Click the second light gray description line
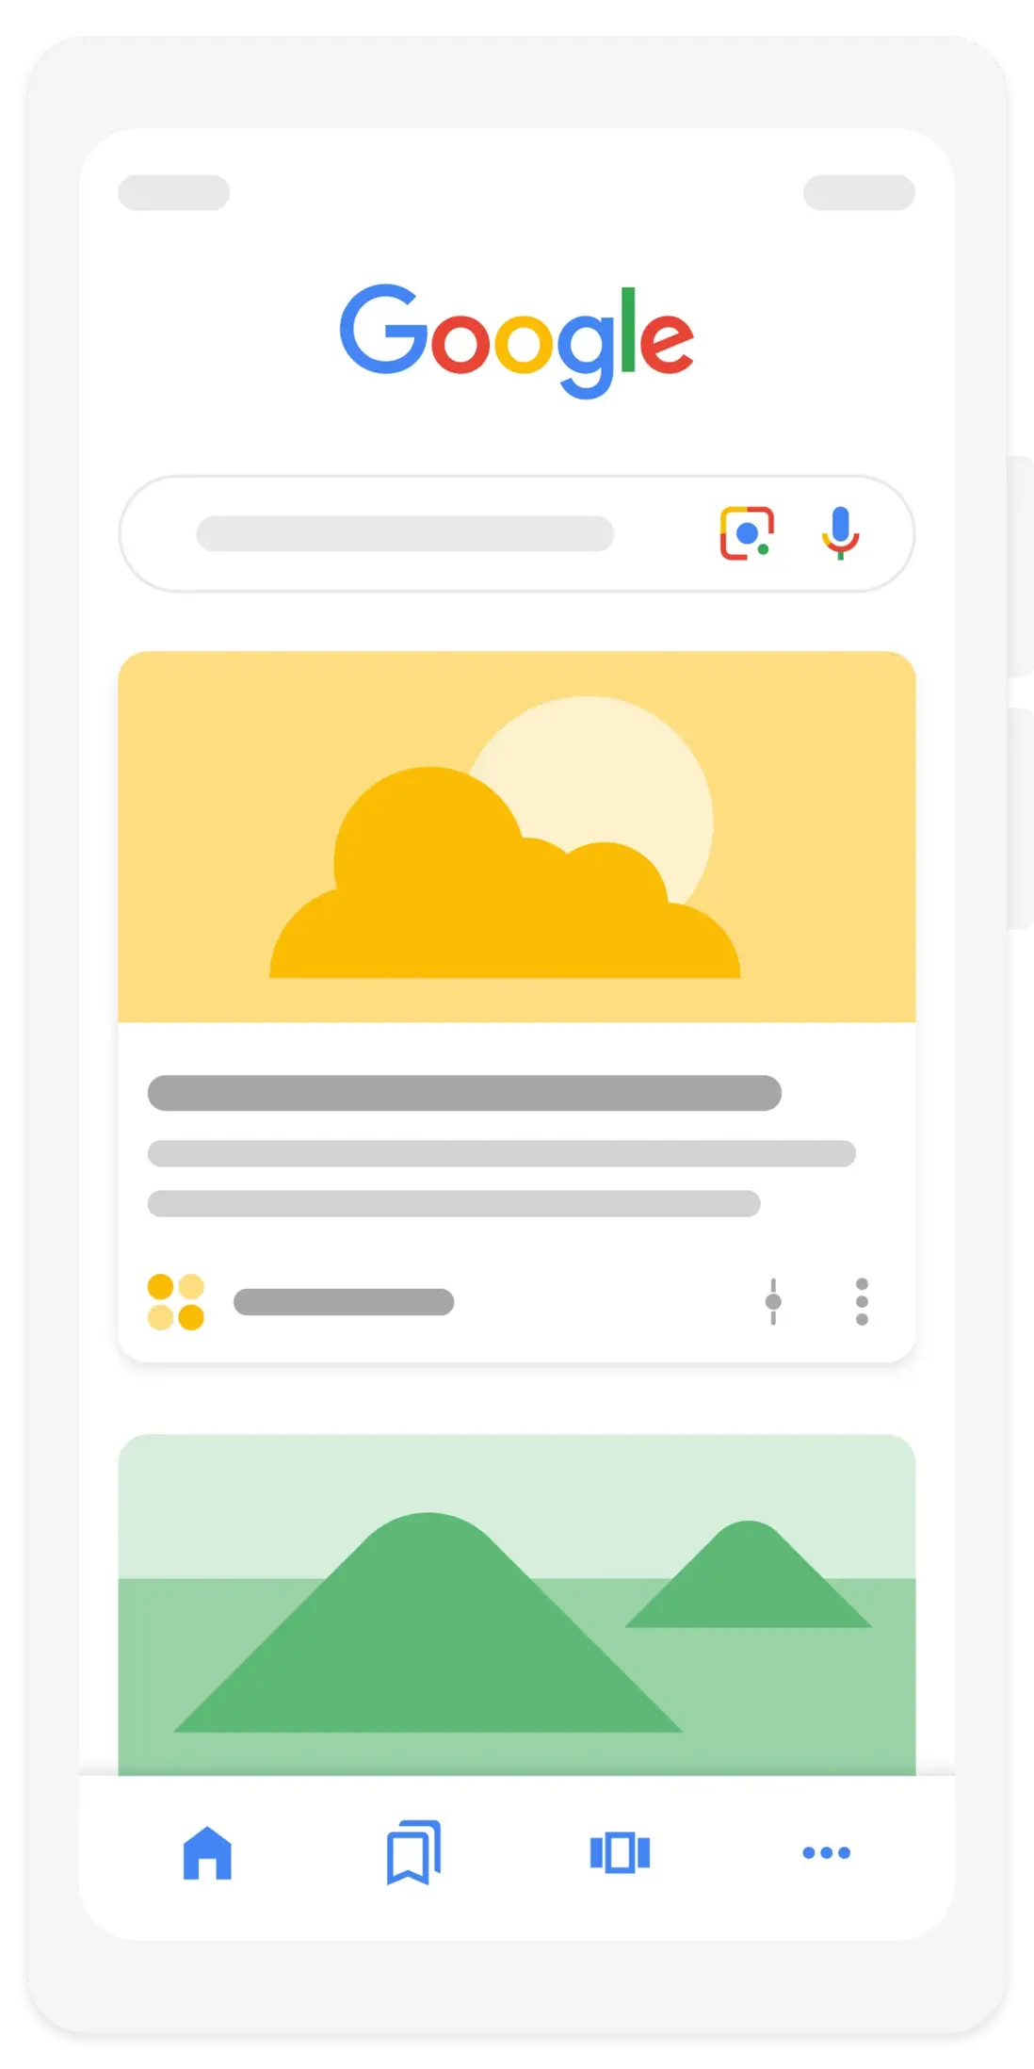 point(454,1203)
